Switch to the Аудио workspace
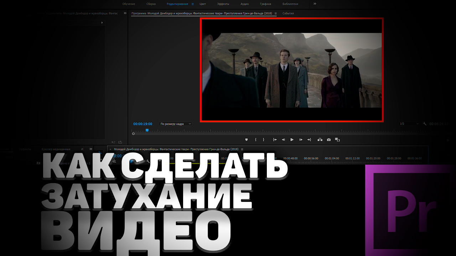The width and height of the screenshot is (456, 256). tap(245, 4)
